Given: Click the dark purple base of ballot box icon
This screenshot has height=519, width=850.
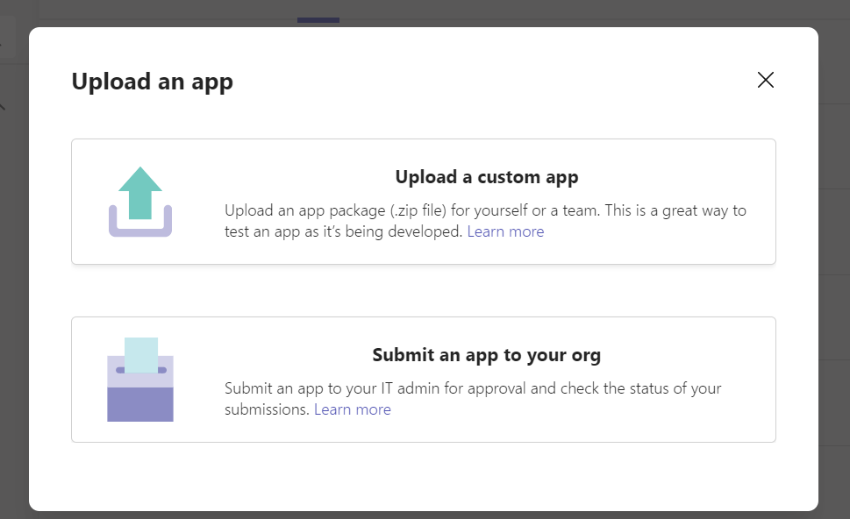Looking at the screenshot, I should (x=140, y=404).
